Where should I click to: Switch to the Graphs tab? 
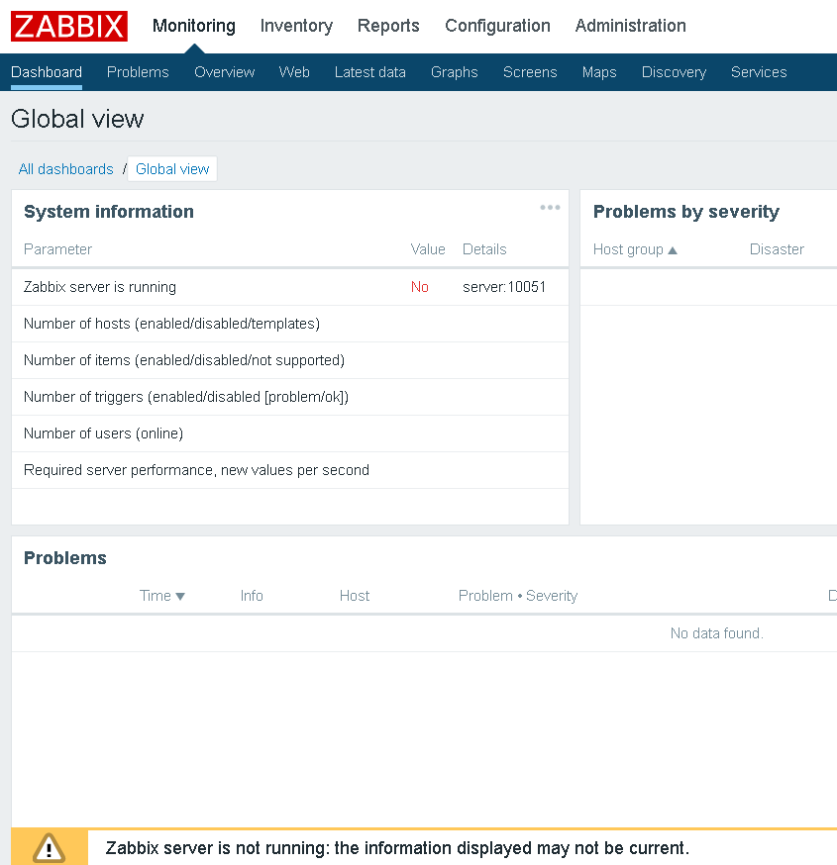[x=454, y=71]
